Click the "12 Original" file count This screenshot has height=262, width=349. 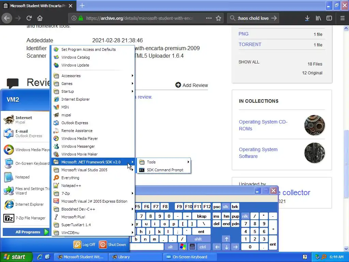312,73
